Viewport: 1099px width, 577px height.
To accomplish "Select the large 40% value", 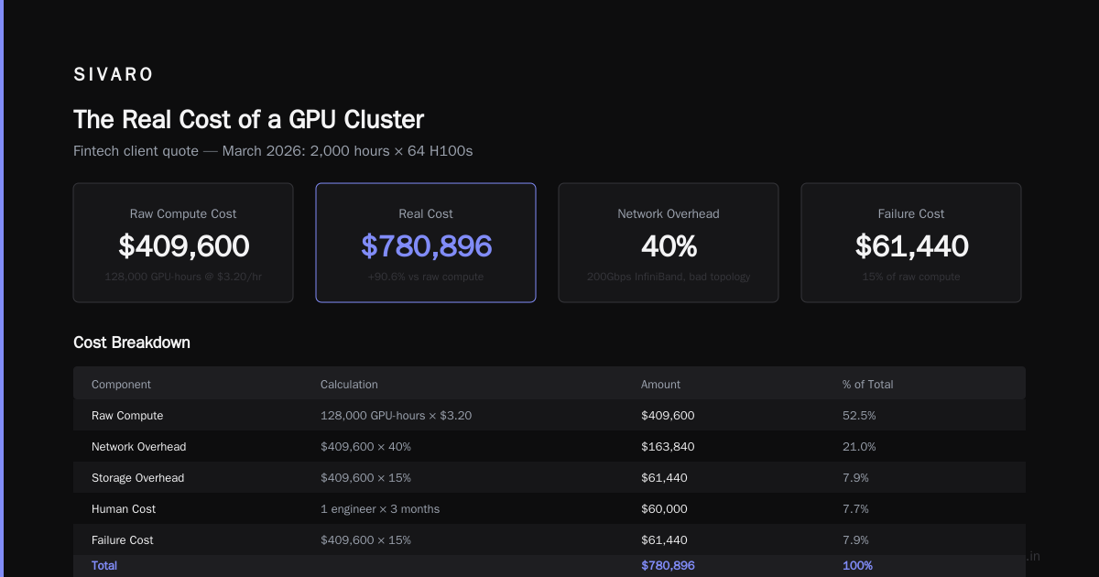I will pos(669,245).
